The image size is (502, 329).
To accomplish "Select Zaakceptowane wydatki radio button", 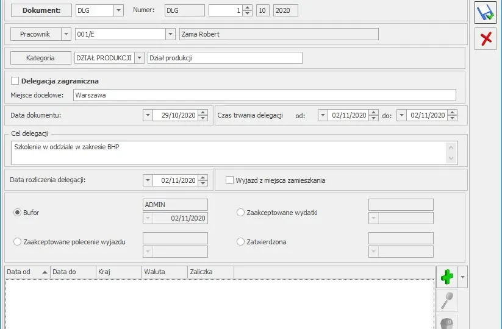I will (x=240, y=213).
